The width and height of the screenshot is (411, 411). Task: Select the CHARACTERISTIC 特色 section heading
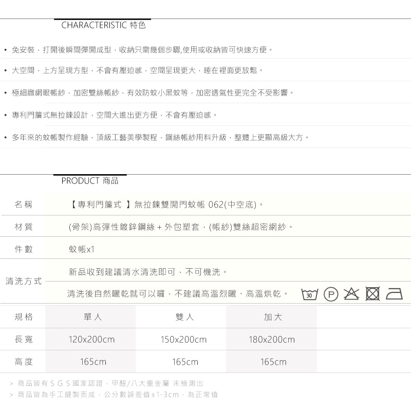tap(103, 25)
